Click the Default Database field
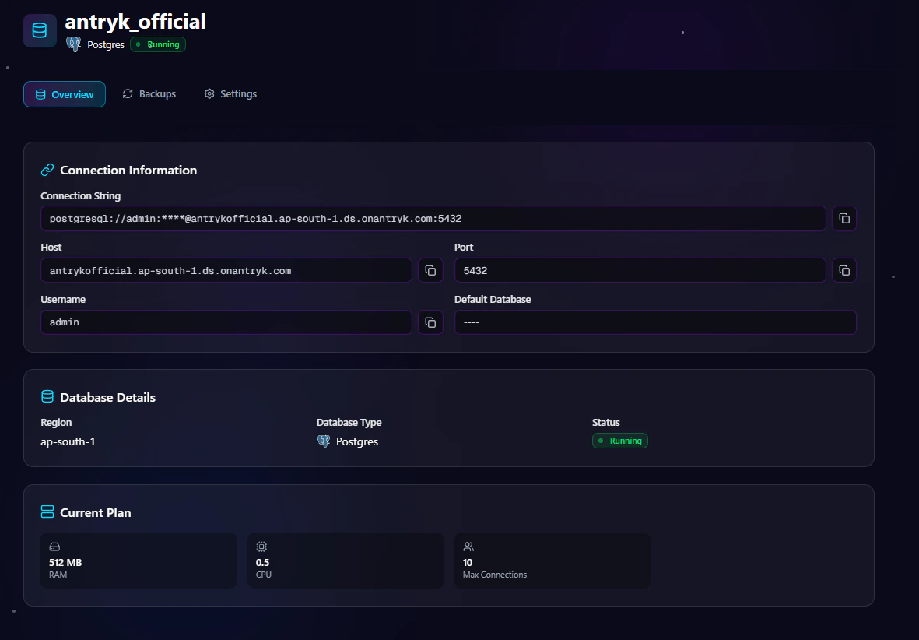Image resolution: width=919 pixels, height=640 pixels. coord(655,322)
